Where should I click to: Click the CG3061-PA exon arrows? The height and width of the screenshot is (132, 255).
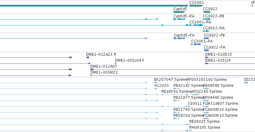tap(196, 44)
